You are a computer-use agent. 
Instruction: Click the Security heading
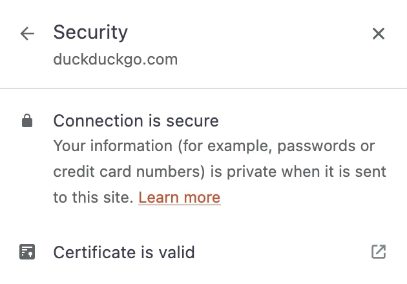(90, 32)
